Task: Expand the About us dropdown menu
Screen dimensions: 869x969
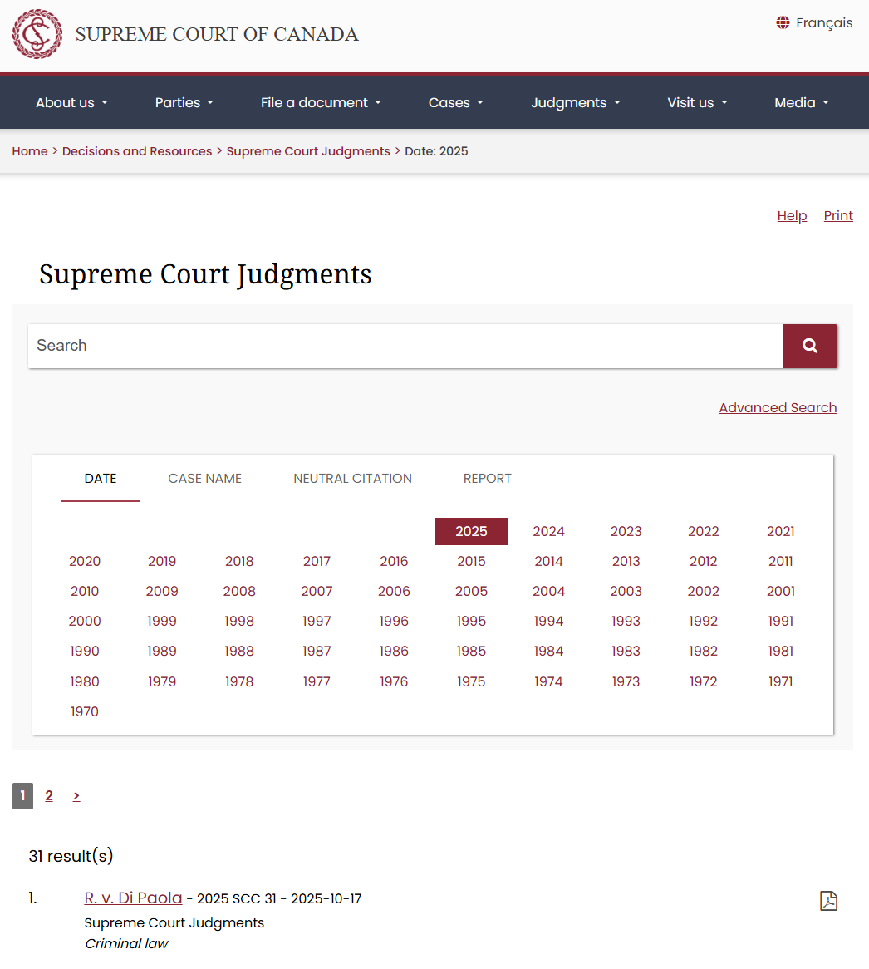Action: pyautogui.click(x=71, y=103)
